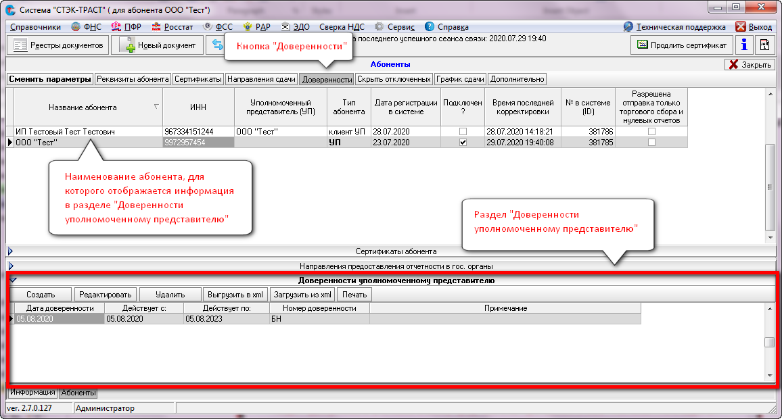The width and height of the screenshot is (782, 419).
Task: Open Реквизиты абонента
Action: (133, 79)
